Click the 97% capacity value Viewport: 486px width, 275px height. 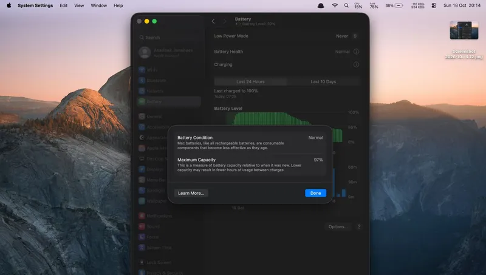pos(318,160)
